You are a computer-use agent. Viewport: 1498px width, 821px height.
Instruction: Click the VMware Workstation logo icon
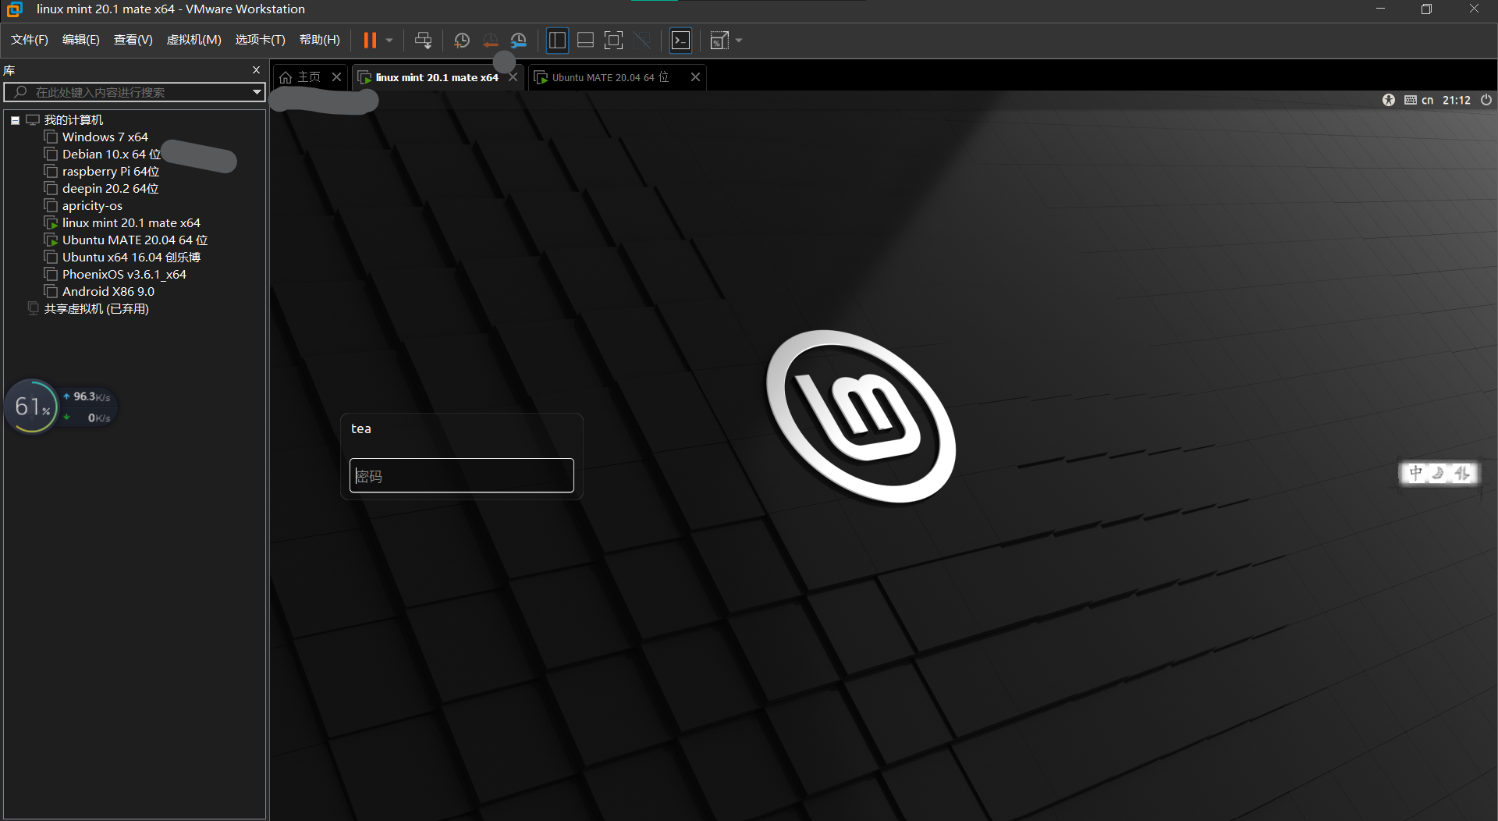pyautogui.click(x=14, y=9)
